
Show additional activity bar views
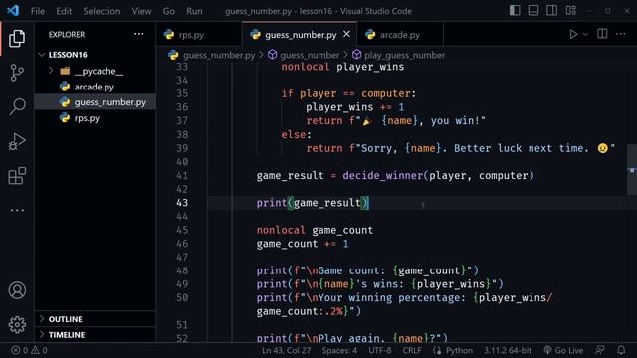(17, 210)
